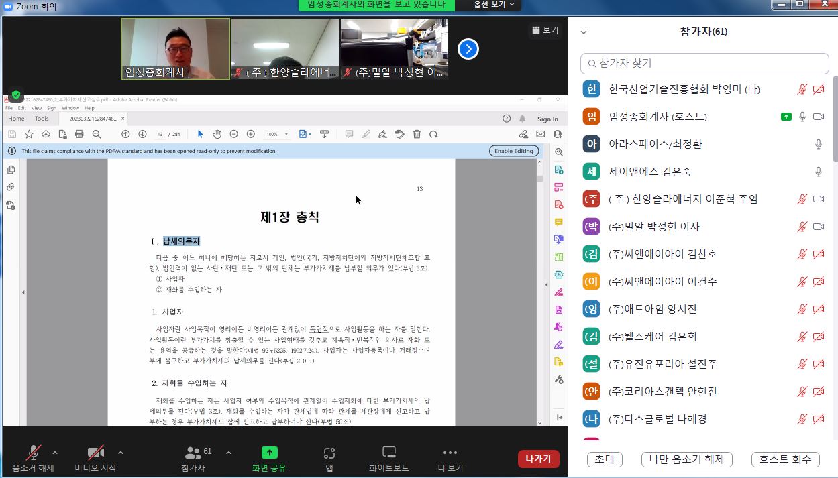Show next video thumbnails with blue arrow
Screen dimensions: 838x478
click(x=468, y=49)
